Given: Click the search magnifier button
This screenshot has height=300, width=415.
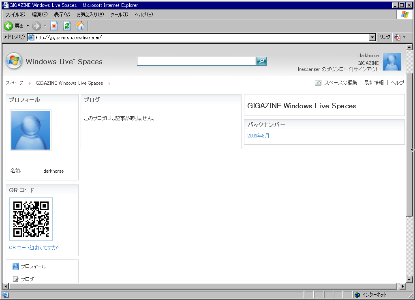Looking at the screenshot, I should pyautogui.click(x=261, y=61).
